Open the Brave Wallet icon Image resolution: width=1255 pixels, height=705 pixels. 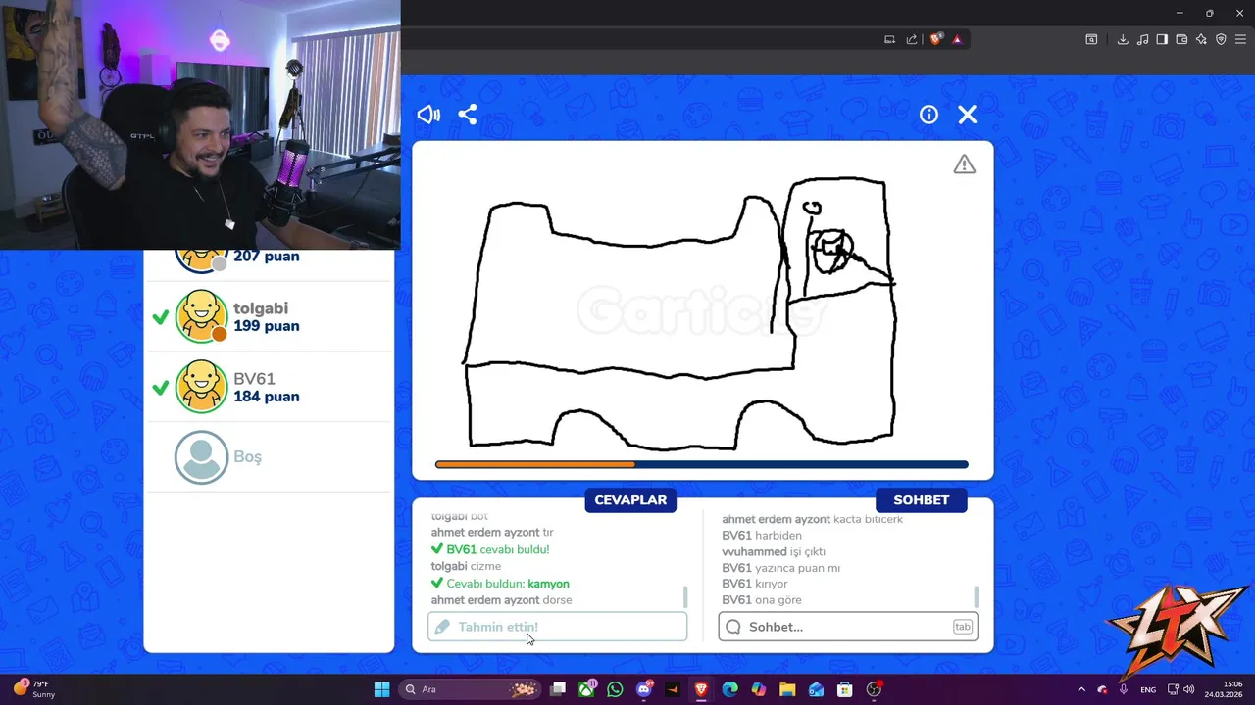point(1181,39)
